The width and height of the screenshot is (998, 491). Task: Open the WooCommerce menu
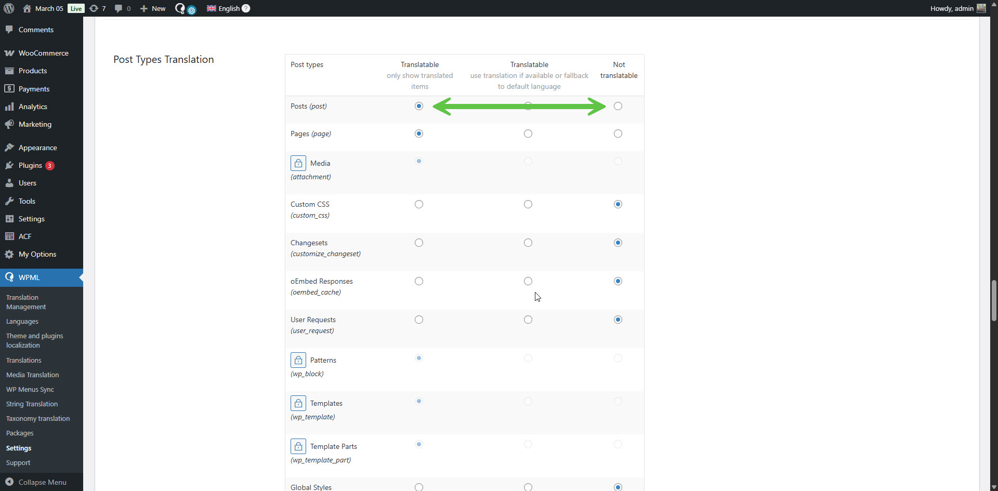pyautogui.click(x=43, y=53)
